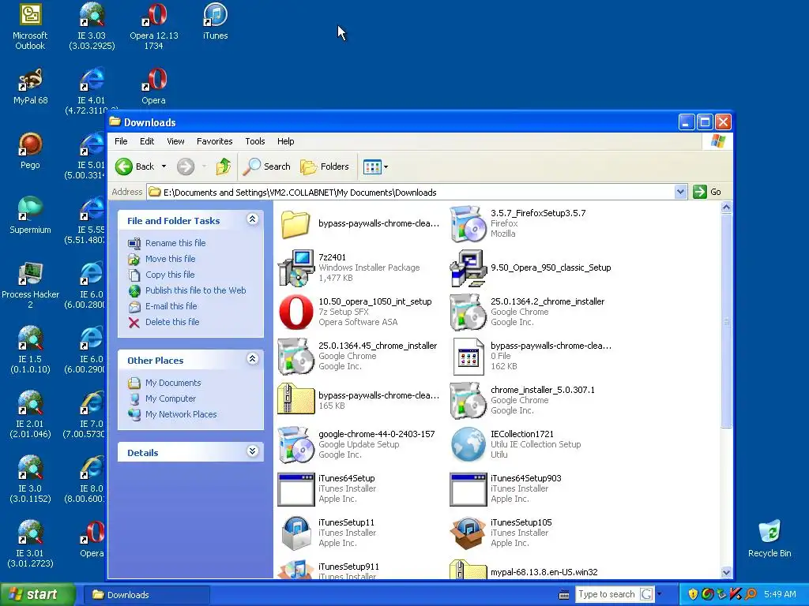Click the file list vertical scrollbar thumb
Viewport: 809px width, 606px height.
click(726, 321)
